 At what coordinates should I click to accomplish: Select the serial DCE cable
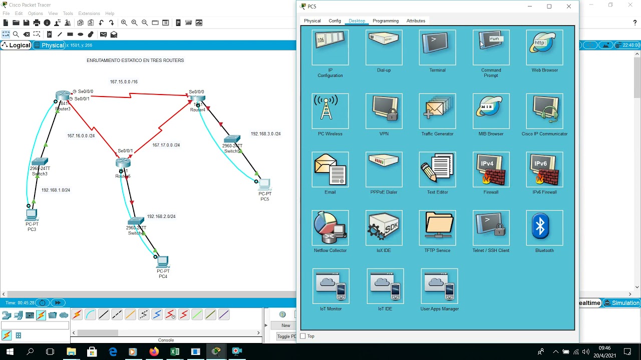pos(170,314)
